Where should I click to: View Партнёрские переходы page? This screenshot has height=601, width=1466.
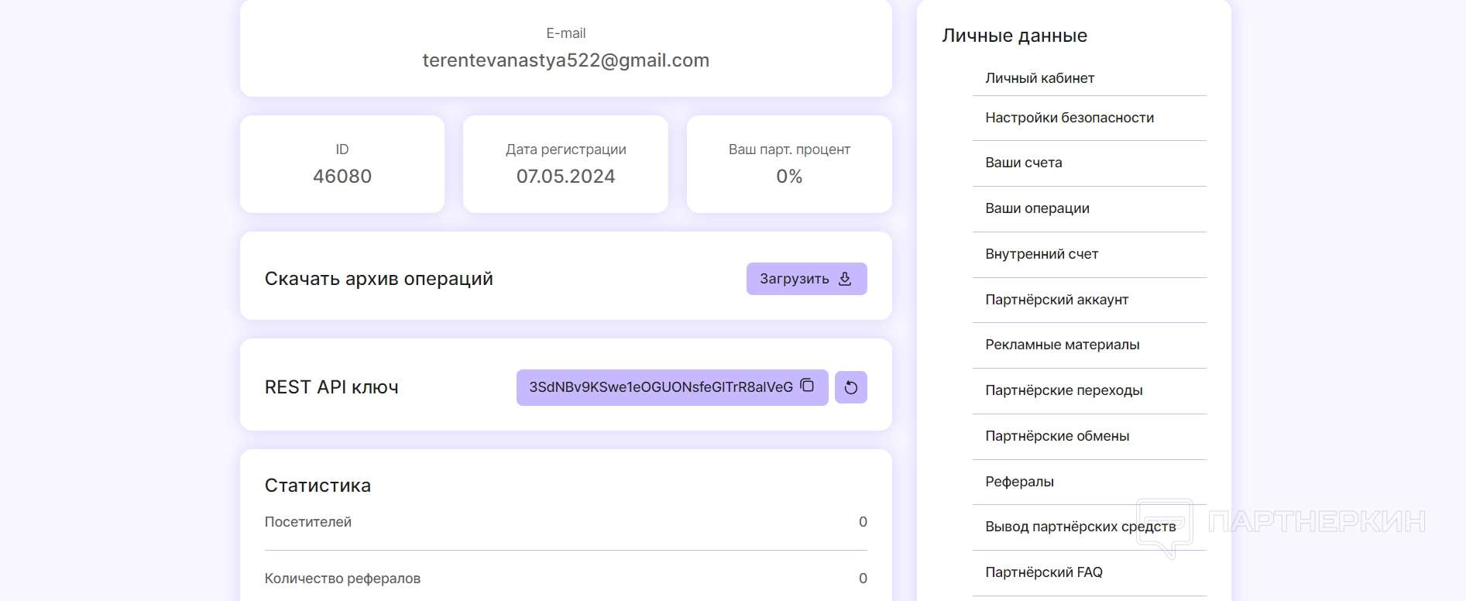click(1063, 390)
